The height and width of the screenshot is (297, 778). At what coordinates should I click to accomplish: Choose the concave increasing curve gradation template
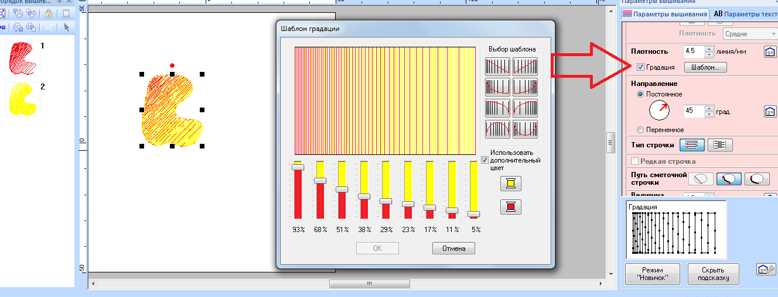coord(525,87)
